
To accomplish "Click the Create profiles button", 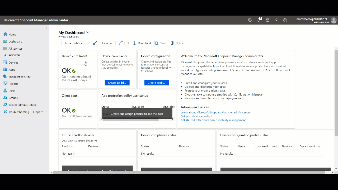I will (157, 83).
